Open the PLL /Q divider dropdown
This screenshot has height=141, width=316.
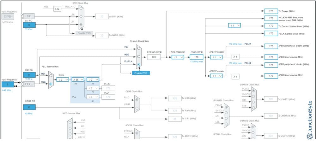93,88
